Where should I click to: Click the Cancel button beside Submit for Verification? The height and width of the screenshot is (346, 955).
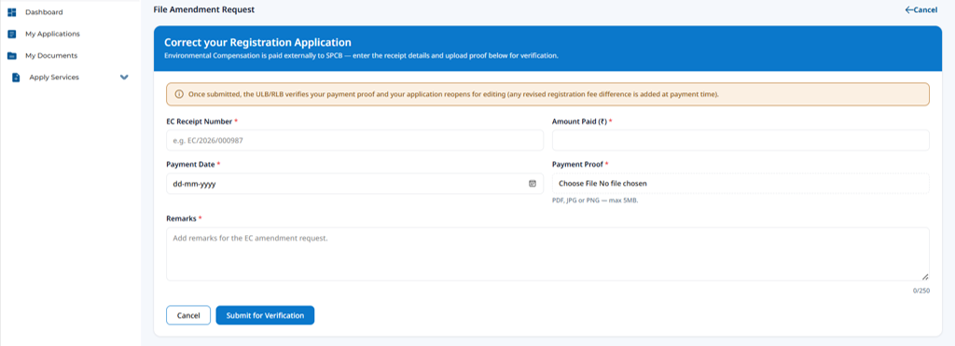click(188, 315)
